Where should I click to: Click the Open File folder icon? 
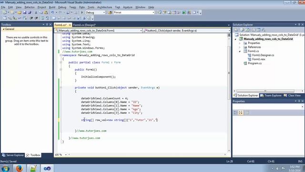point(20,12)
